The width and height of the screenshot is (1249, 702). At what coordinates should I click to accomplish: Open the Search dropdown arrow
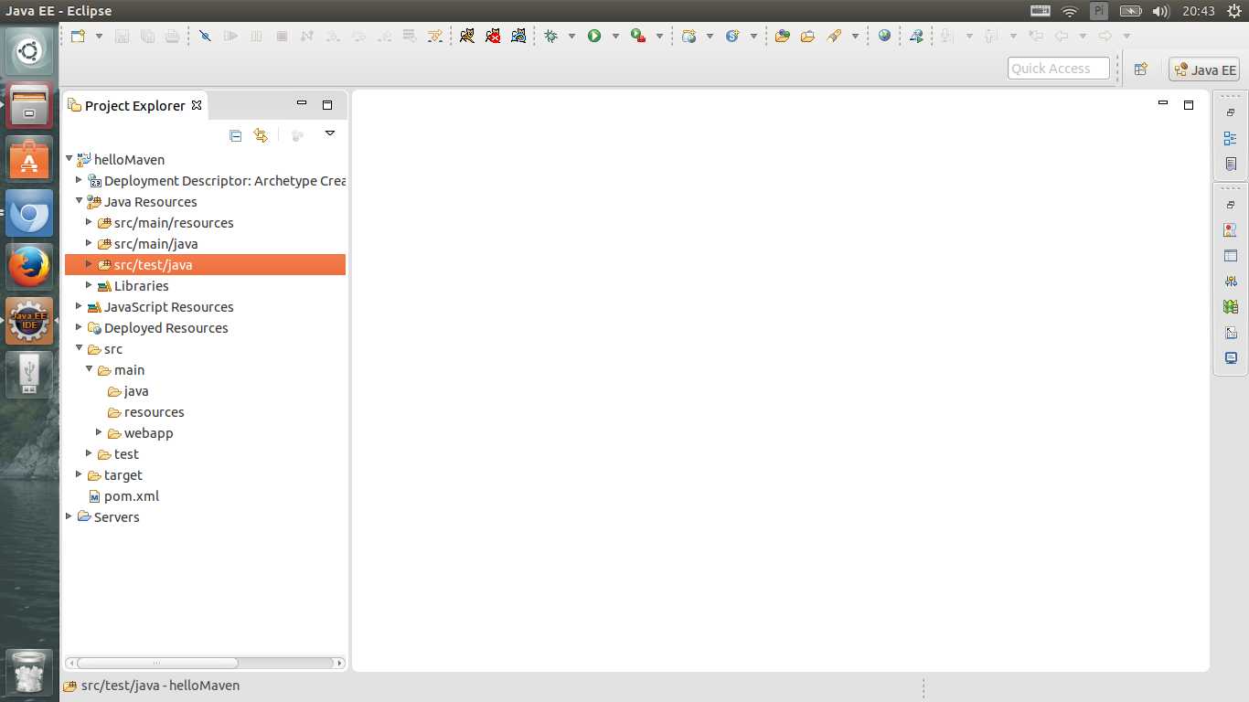click(855, 36)
